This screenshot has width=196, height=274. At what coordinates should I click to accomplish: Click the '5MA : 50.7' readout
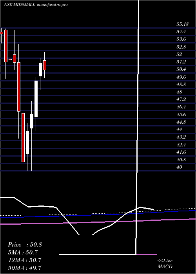point(23,252)
